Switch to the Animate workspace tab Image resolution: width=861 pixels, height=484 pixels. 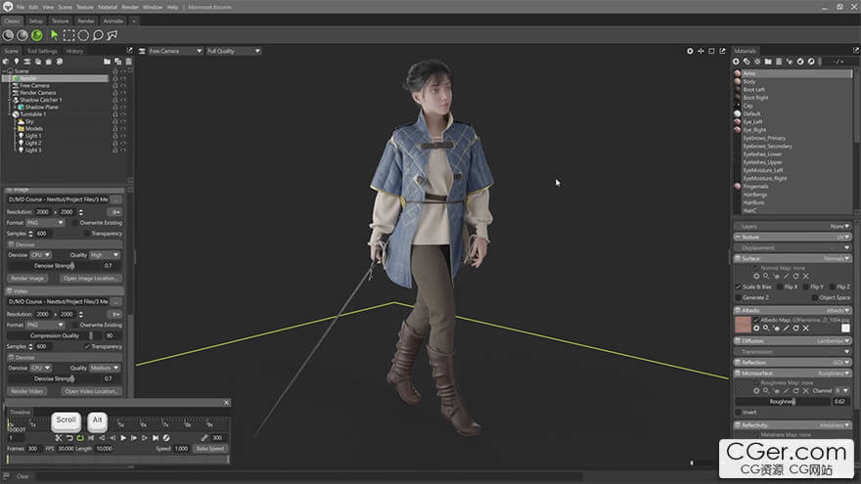[113, 20]
